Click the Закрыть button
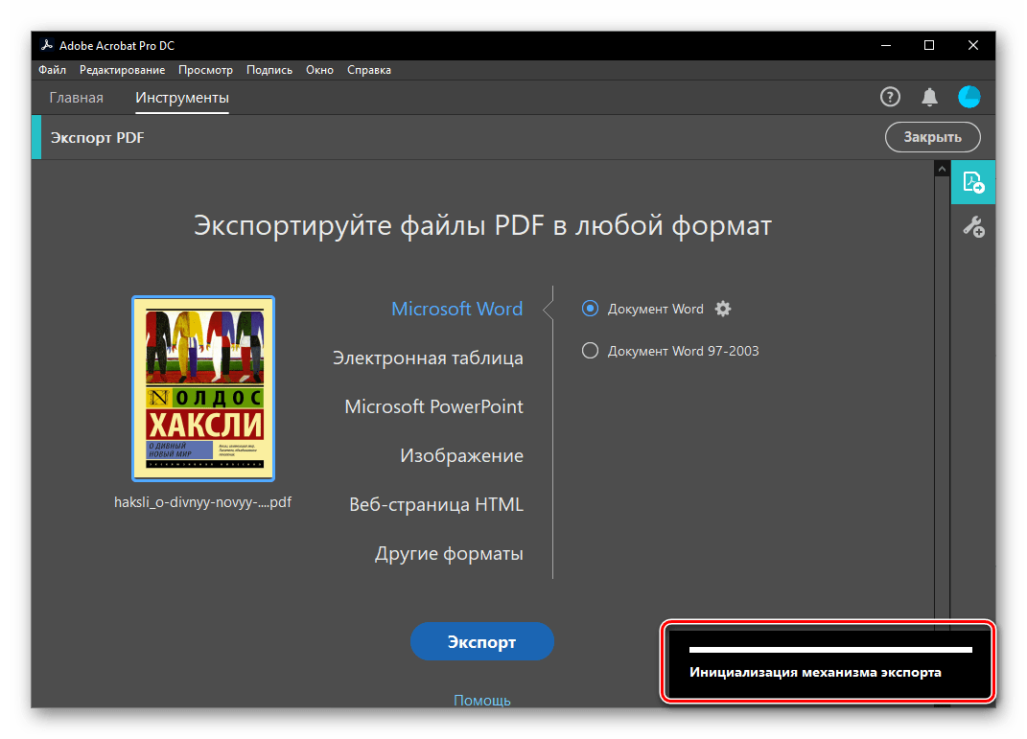The width and height of the screenshot is (1027, 739). point(933,137)
